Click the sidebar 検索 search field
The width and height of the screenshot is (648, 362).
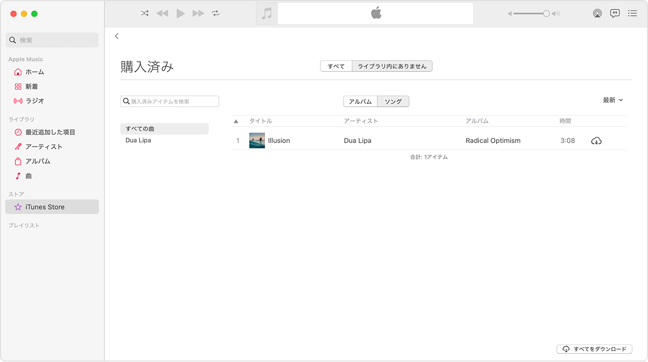[52, 40]
